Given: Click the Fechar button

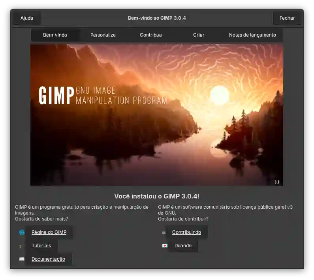Looking at the screenshot, I should click(x=287, y=18).
